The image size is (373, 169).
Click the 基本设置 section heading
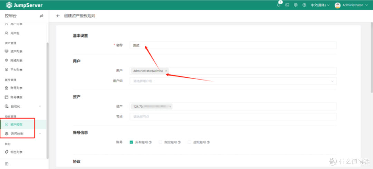coord(80,36)
